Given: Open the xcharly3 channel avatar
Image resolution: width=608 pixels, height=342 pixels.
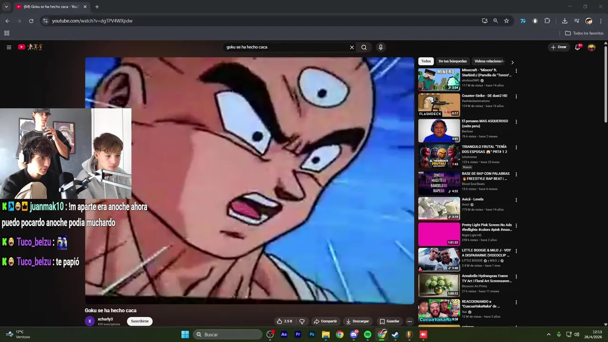Looking at the screenshot, I should (90, 321).
